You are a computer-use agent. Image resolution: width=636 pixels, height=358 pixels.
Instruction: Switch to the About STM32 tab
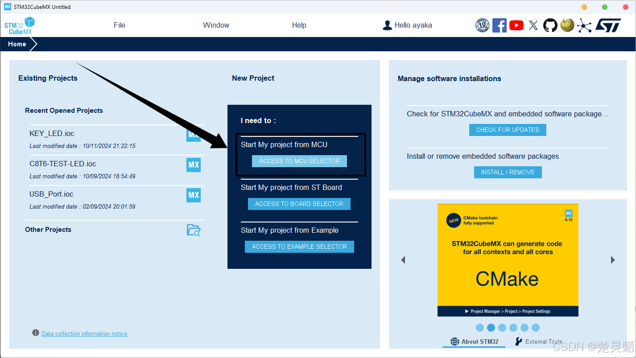[474, 342]
